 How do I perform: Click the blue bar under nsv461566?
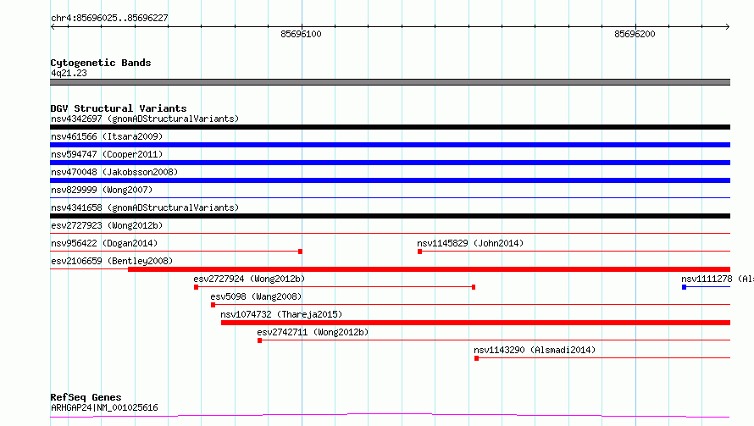pos(390,145)
